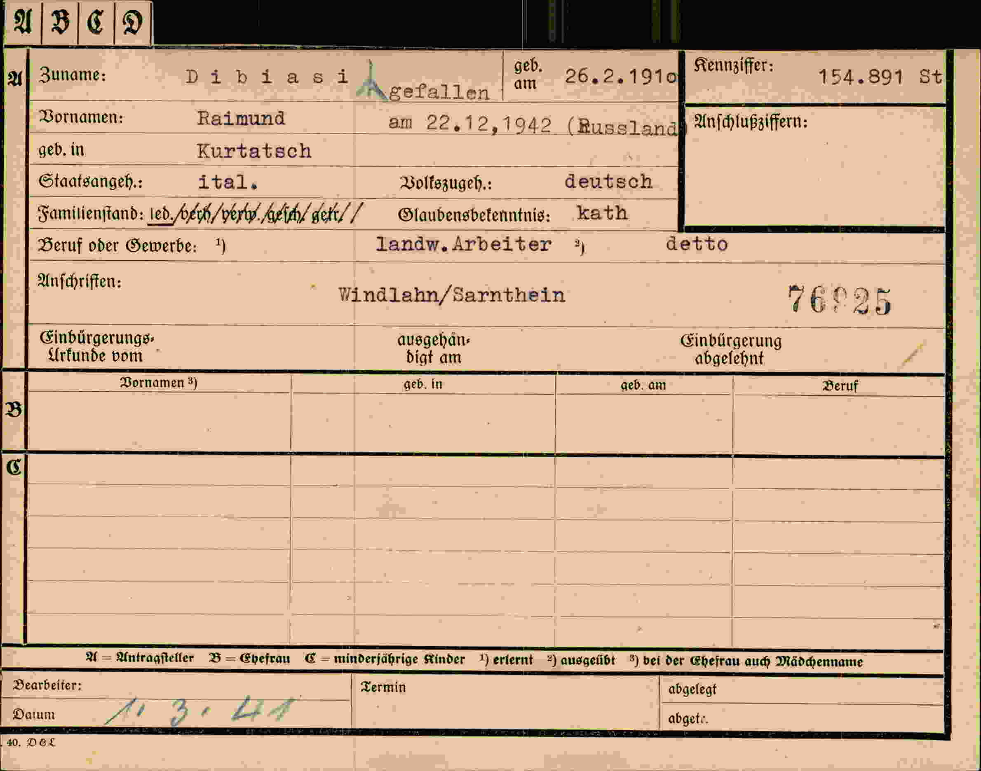Click the 'Einbürgerungs-Urkunde vom' label
981x771 pixels.
pyautogui.click(x=96, y=347)
